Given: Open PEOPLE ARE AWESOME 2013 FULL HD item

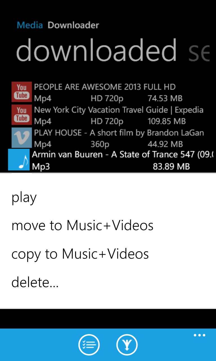Looking at the screenshot, I should click(108, 93).
